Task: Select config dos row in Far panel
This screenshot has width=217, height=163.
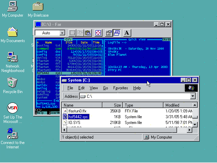Action: 70,52
